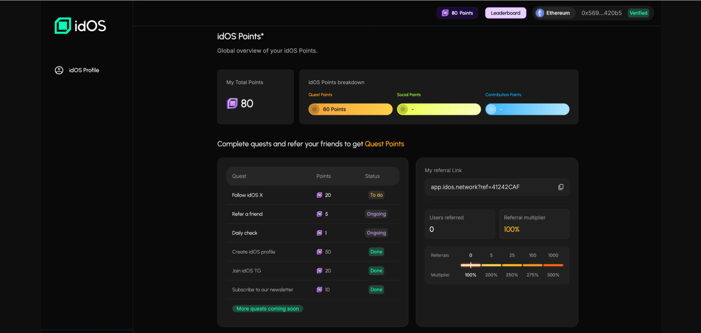Click the Social Points yellow bar
This screenshot has width=701, height=333.
pos(439,109)
